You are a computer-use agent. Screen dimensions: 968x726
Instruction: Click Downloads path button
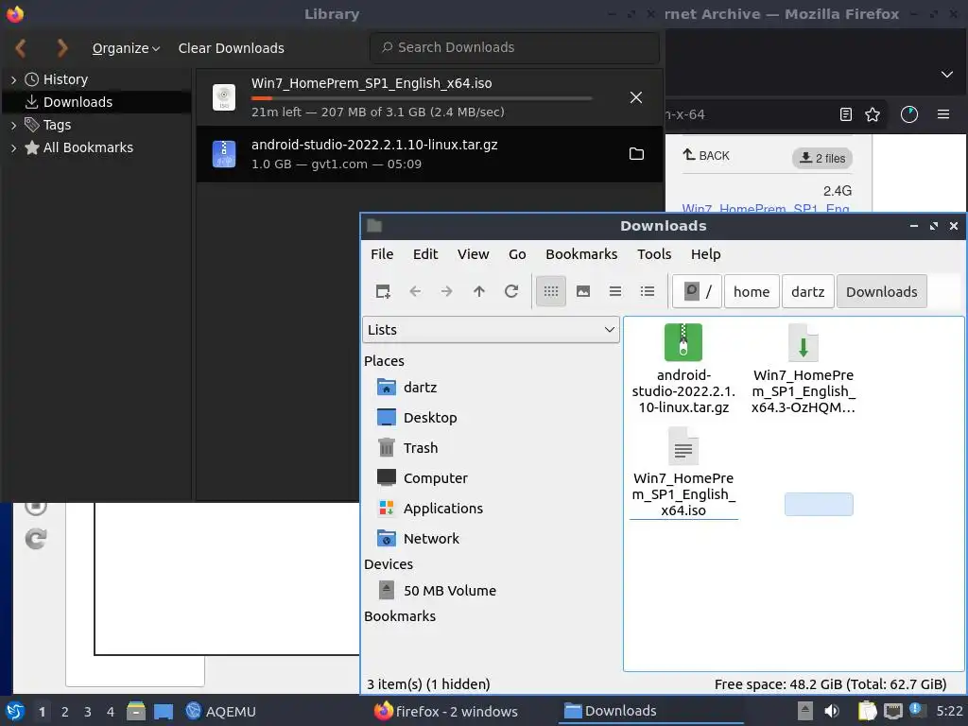tap(882, 291)
